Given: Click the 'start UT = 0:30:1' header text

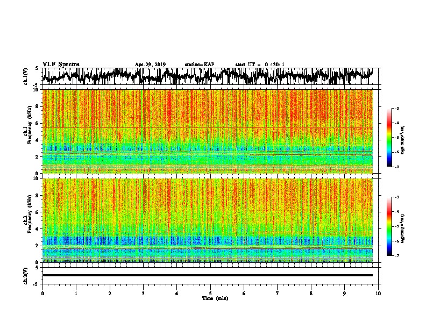Looking at the screenshot, I should pos(260,65).
